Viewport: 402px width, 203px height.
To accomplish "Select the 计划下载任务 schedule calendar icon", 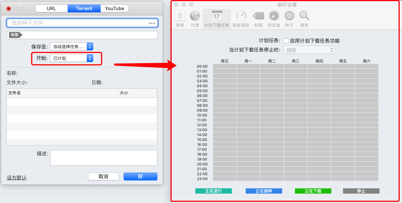I will 217,16.
